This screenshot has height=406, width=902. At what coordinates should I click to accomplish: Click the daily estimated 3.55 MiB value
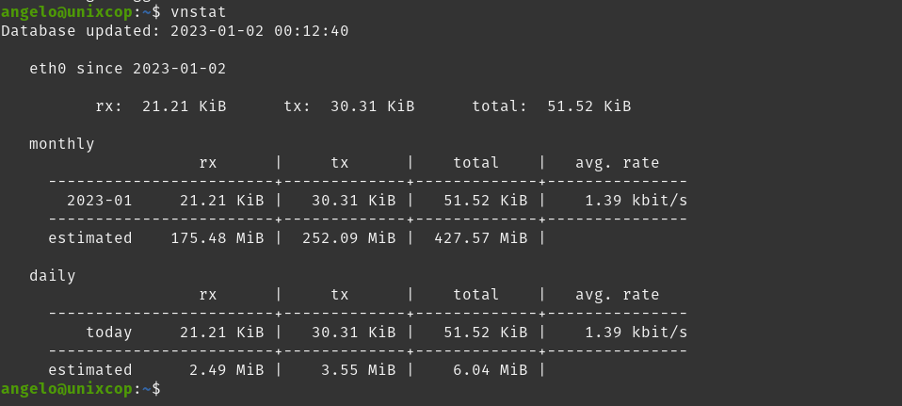click(x=359, y=369)
